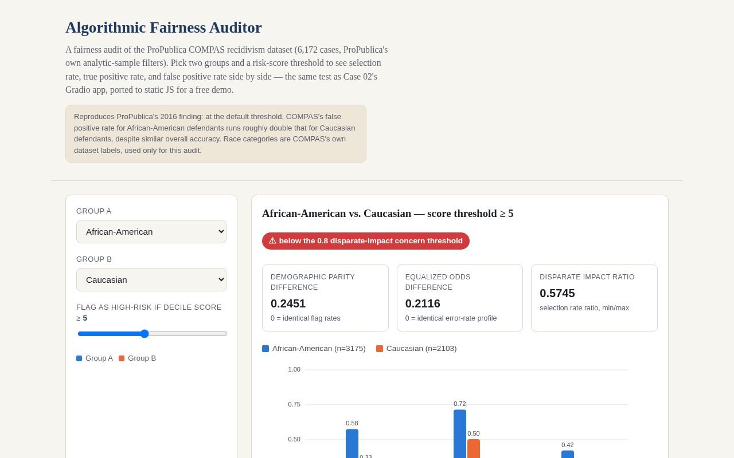The height and width of the screenshot is (458, 734).
Task: Click the 0.50 y-axis tick label
Action: pyautogui.click(x=294, y=440)
